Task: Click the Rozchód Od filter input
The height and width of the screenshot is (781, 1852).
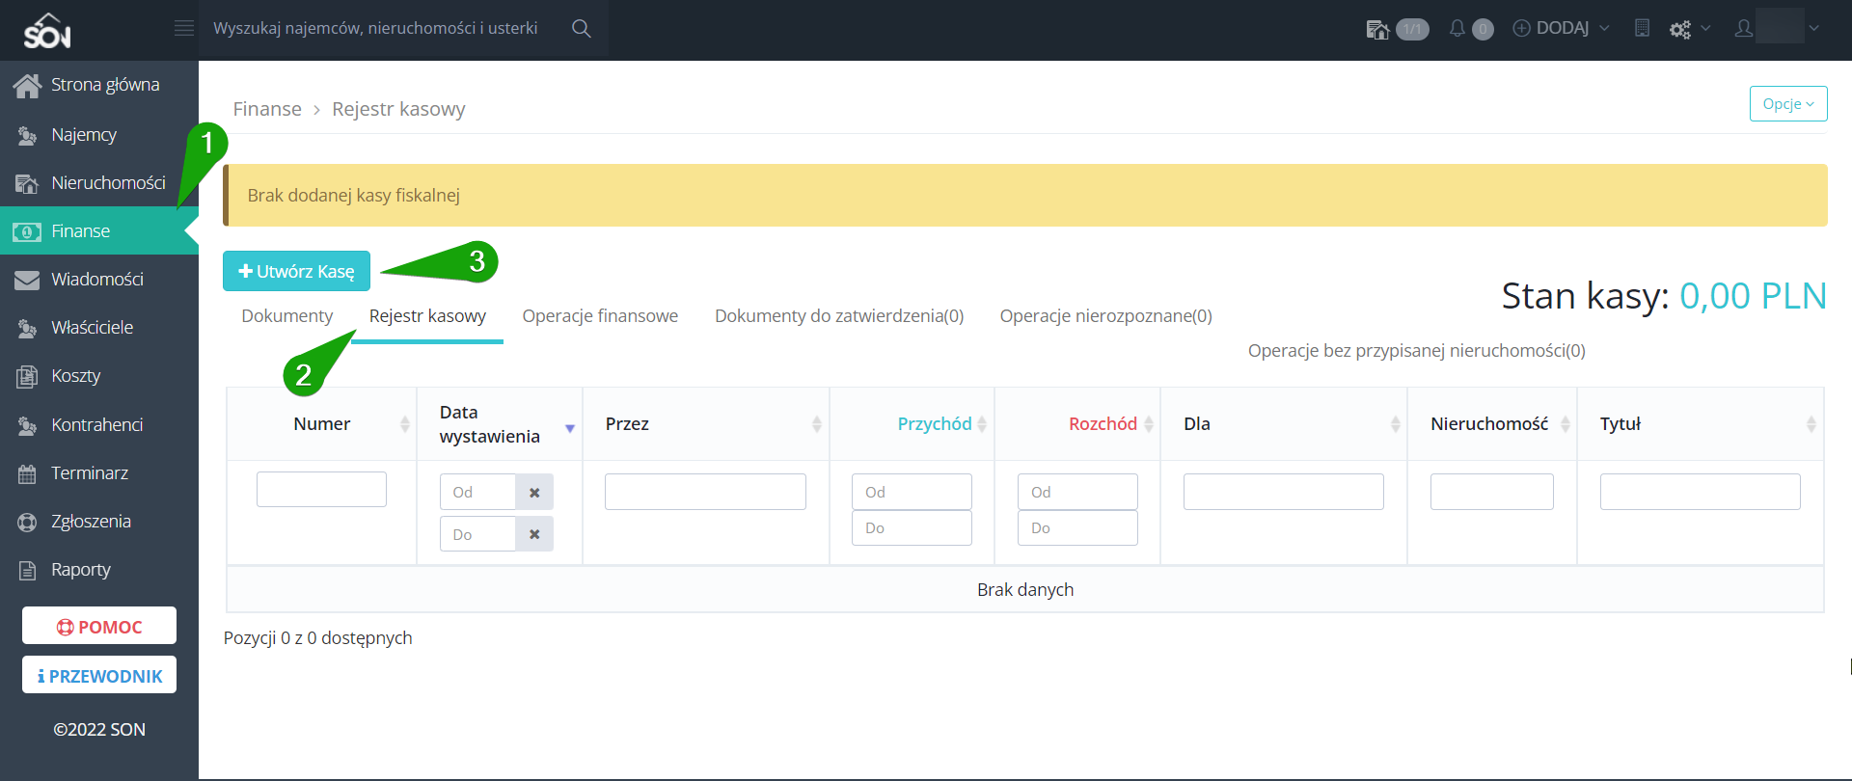Action: coord(1077,492)
